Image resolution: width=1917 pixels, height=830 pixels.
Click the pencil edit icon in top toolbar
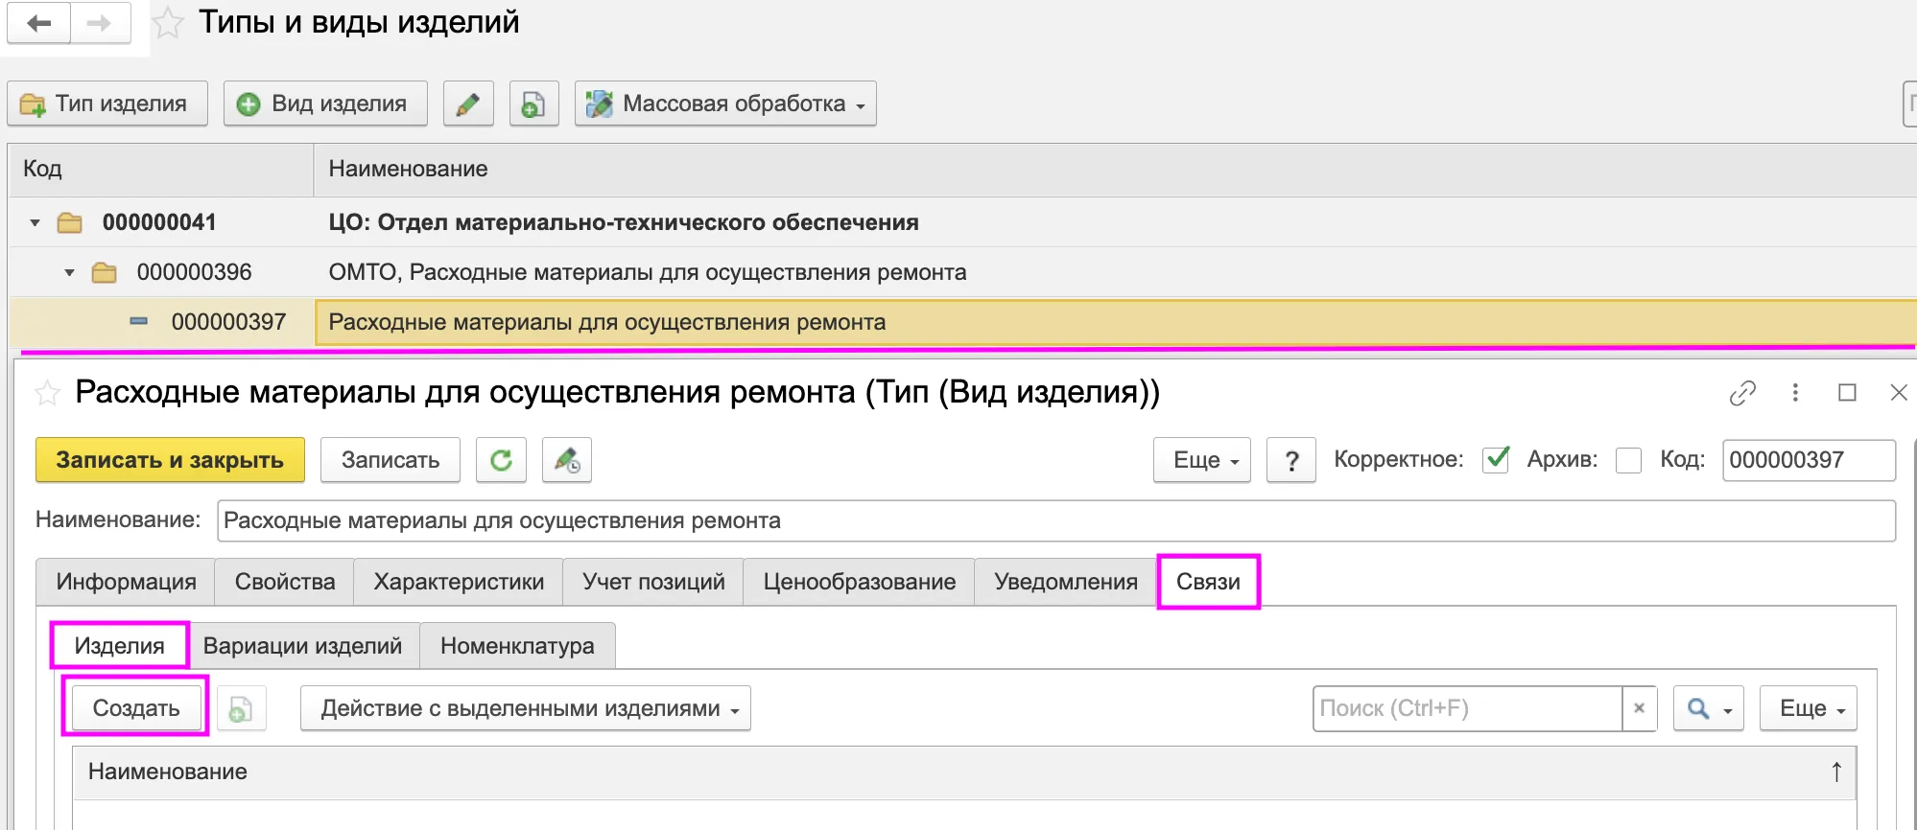tap(468, 104)
